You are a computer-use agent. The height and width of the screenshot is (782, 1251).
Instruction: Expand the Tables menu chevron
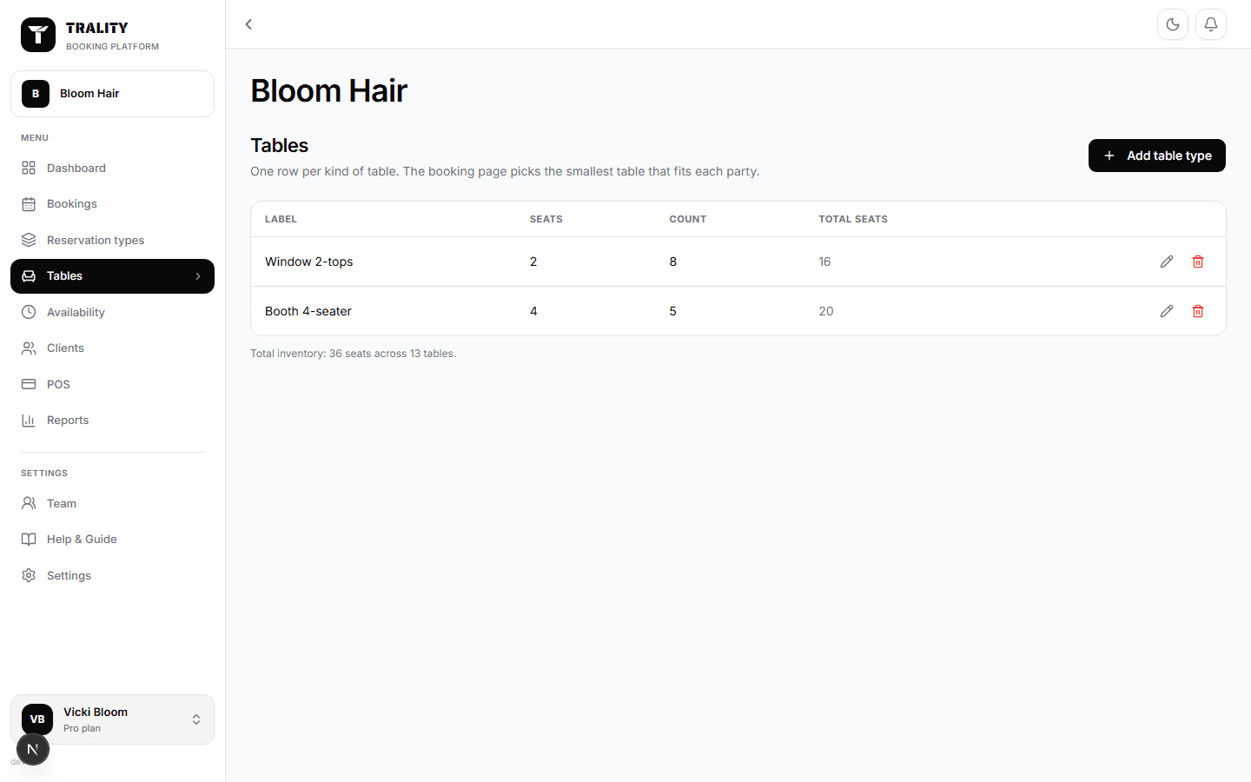[198, 276]
